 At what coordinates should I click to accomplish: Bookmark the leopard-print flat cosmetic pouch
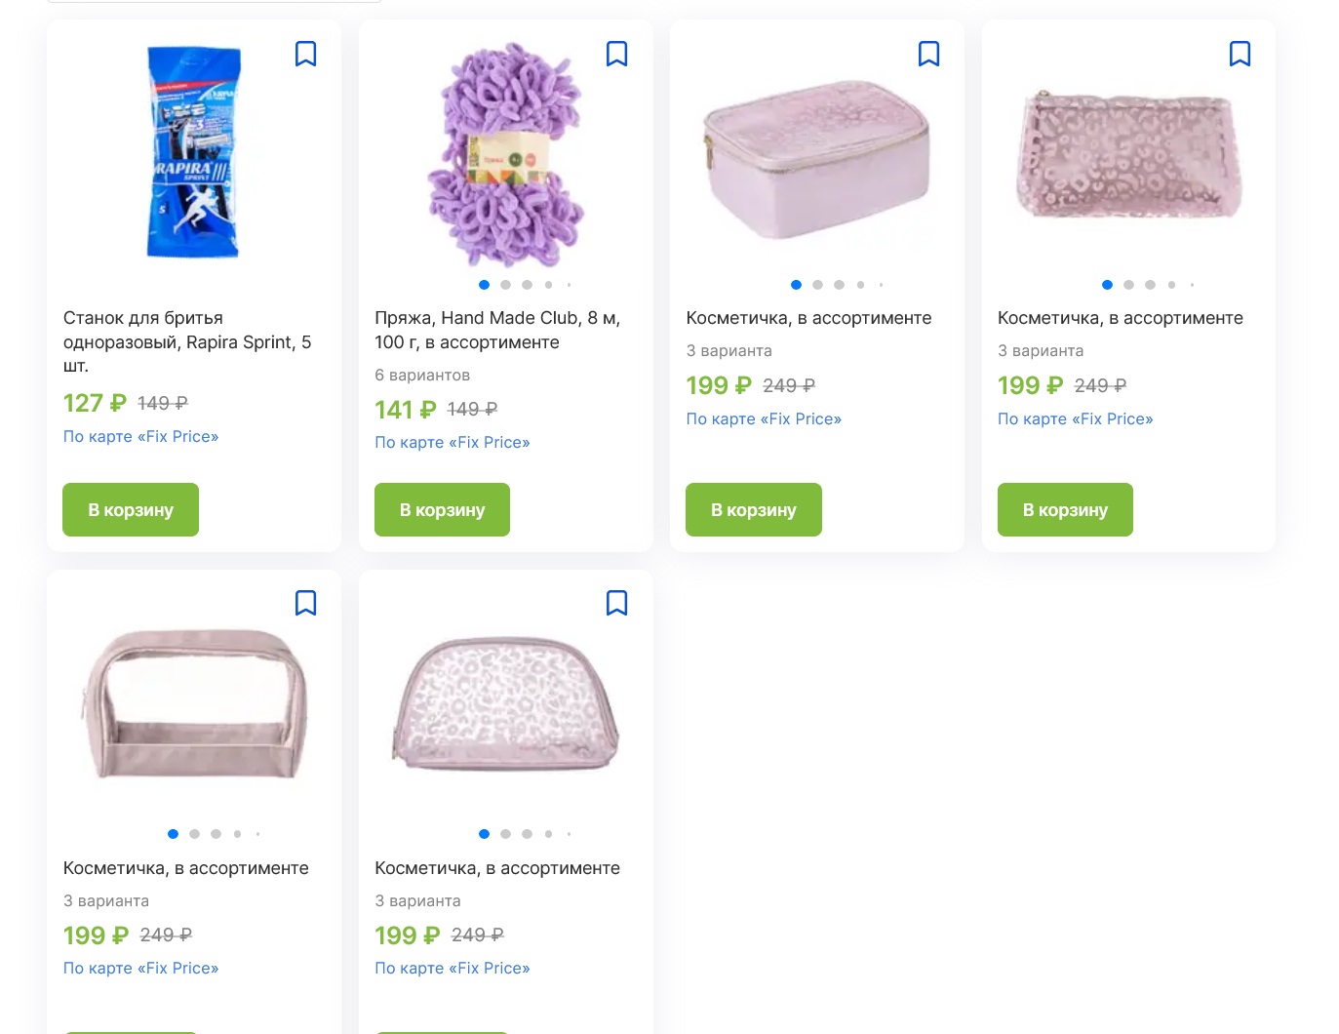(x=1240, y=54)
